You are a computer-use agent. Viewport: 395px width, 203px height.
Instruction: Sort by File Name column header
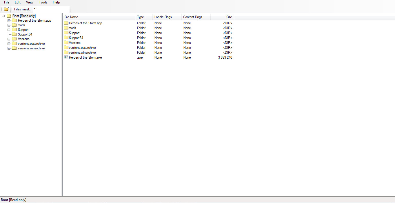pyautogui.click(x=99, y=17)
